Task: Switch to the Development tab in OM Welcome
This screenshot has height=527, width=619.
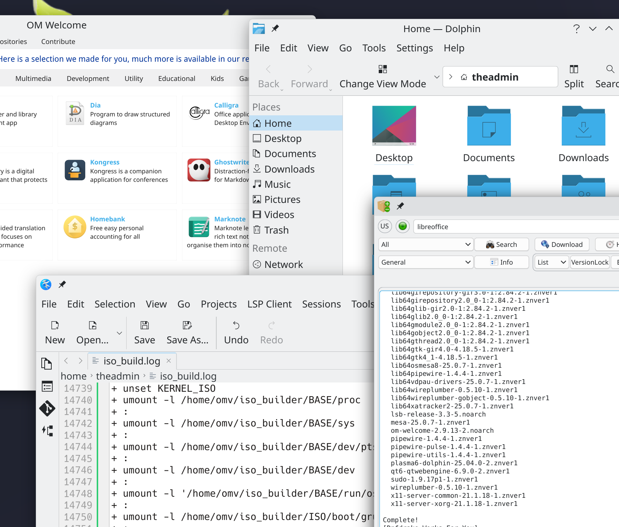Action: (x=88, y=78)
